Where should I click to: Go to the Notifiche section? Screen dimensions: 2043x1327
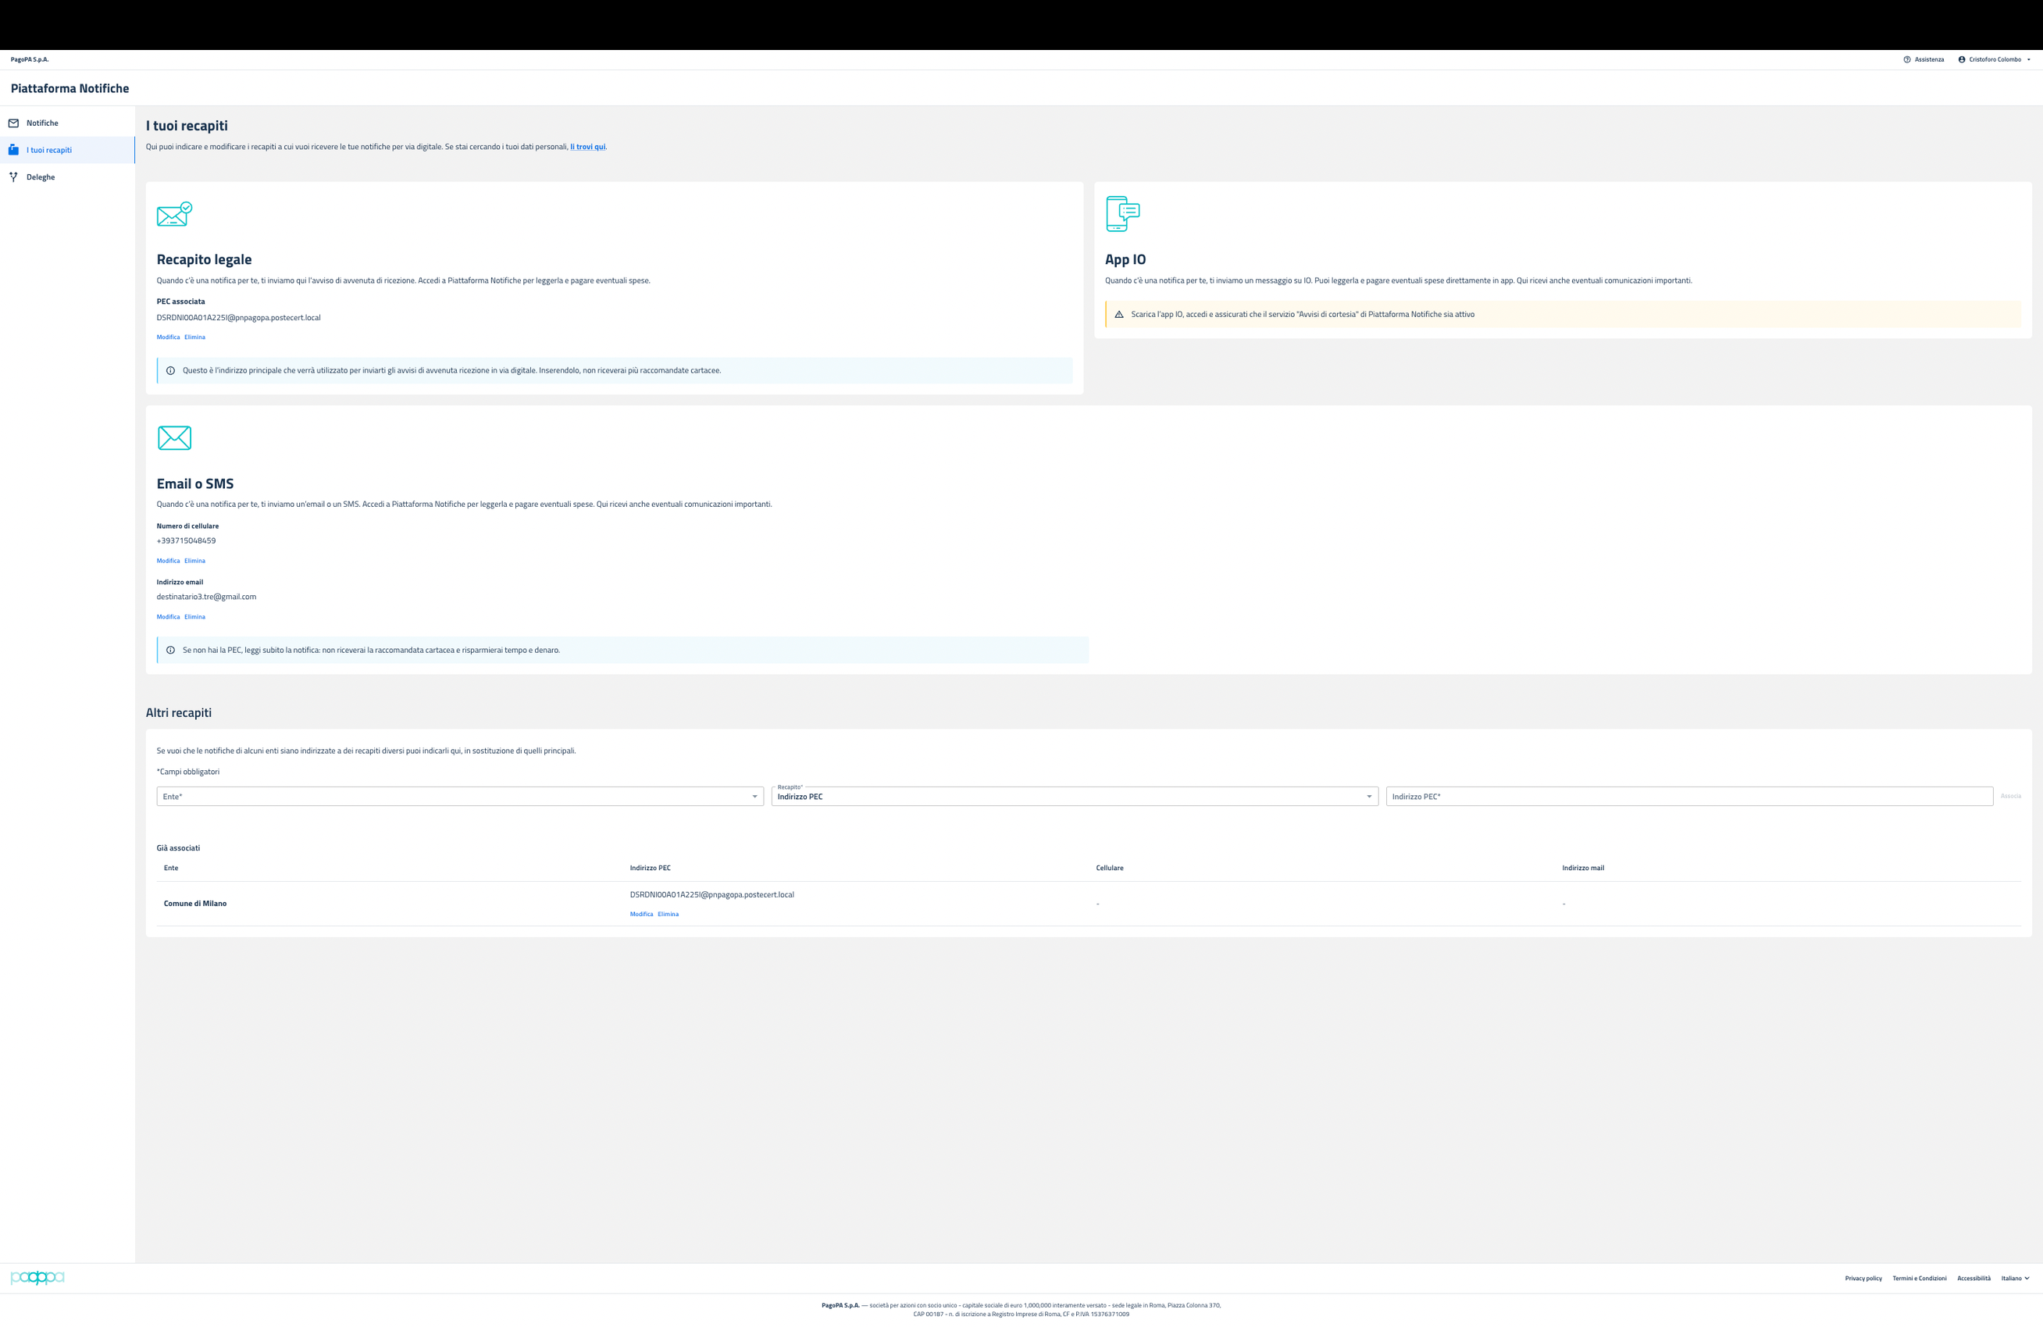(42, 123)
